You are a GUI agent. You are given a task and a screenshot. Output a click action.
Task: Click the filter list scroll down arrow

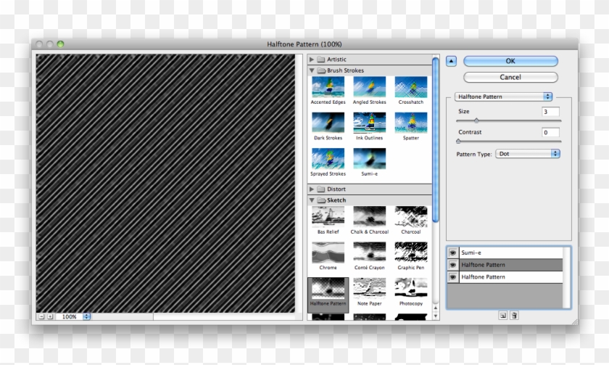click(436, 316)
